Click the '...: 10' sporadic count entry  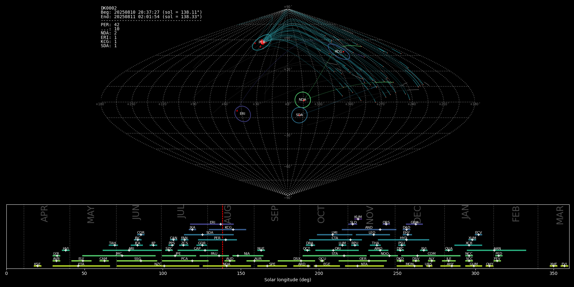click(110, 29)
